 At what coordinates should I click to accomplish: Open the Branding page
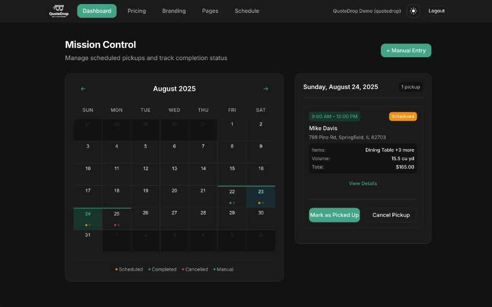(x=174, y=11)
